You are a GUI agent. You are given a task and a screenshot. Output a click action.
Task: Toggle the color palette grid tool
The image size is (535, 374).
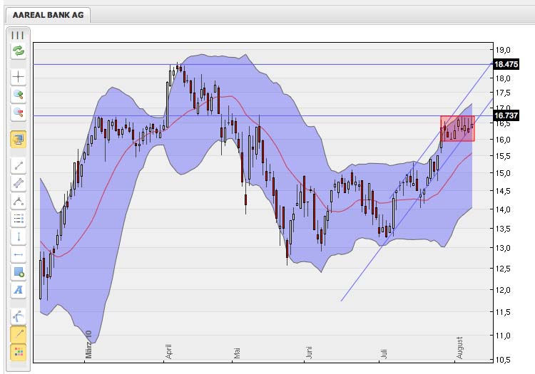tap(19, 352)
